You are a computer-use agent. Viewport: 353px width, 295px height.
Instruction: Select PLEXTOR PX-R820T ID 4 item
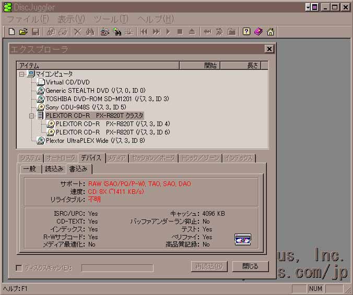[x=113, y=124]
